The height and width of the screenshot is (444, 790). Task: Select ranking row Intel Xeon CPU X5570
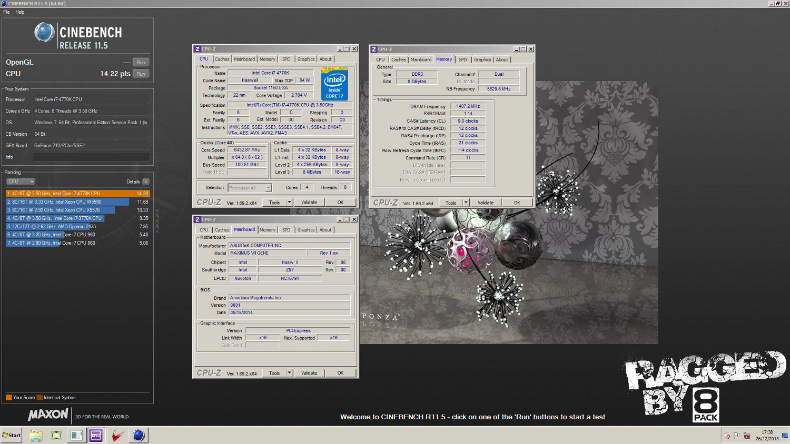pos(77,210)
